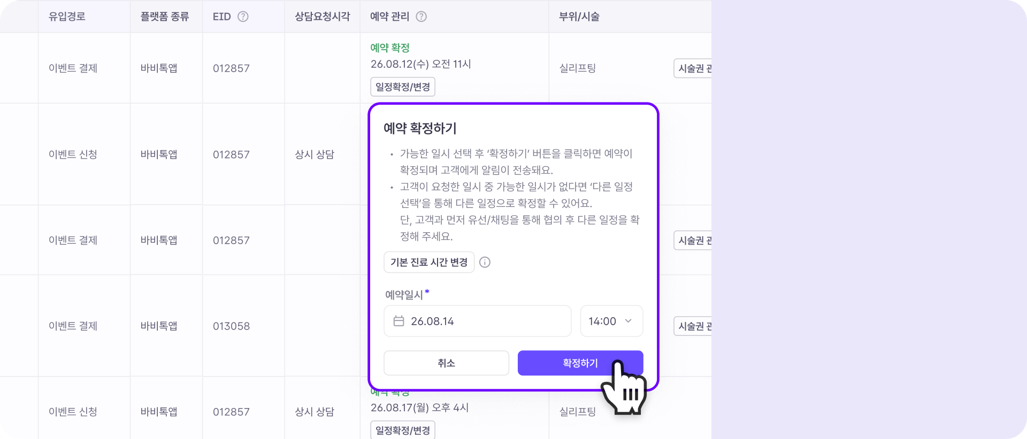Screen dimensions: 1027x439
Task: Select the 상담요청시각 column header
Action: click(323, 17)
